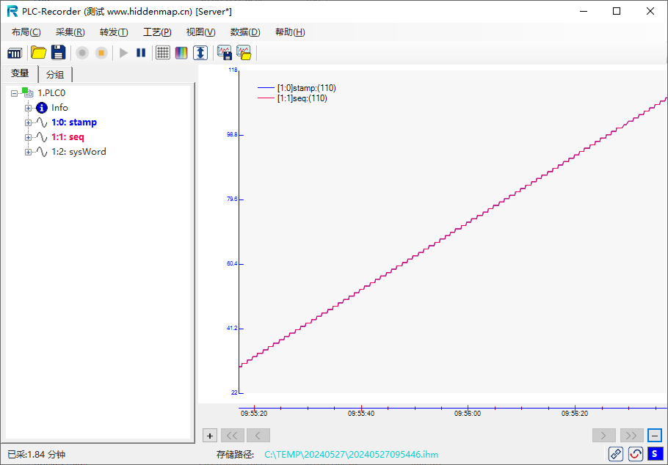This screenshot has height=465, width=668.
Task: Pause the chart with the pause icon
Action: [x=141, y=53]
